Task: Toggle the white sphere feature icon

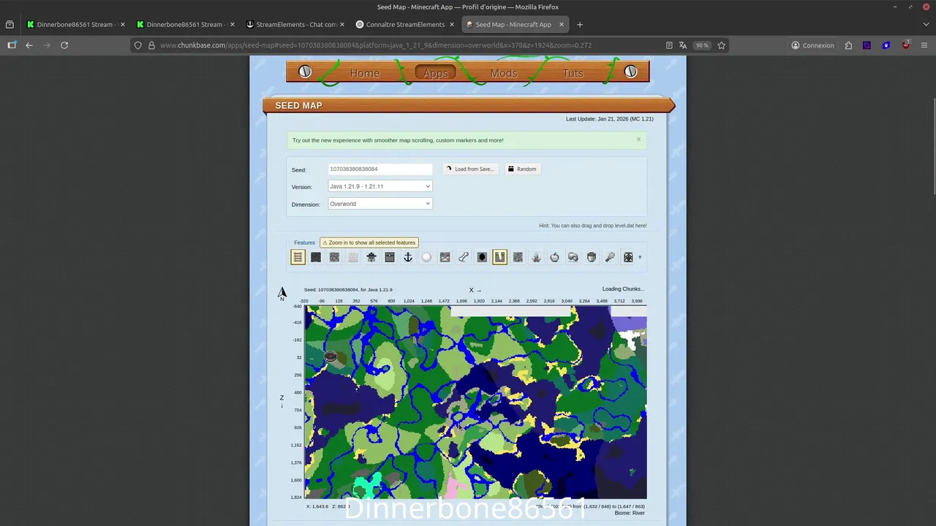Action: tap(426, 257)
